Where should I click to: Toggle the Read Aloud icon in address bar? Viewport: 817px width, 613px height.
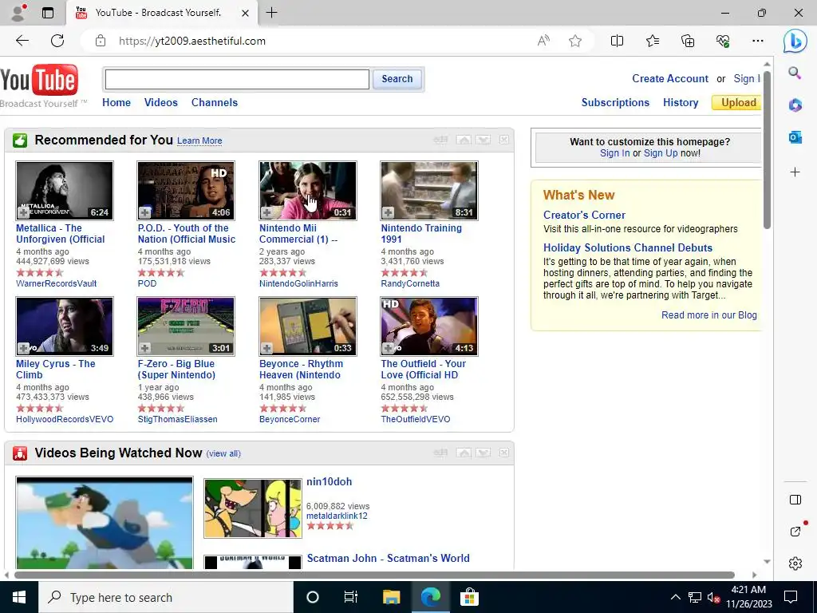(543, 41)
